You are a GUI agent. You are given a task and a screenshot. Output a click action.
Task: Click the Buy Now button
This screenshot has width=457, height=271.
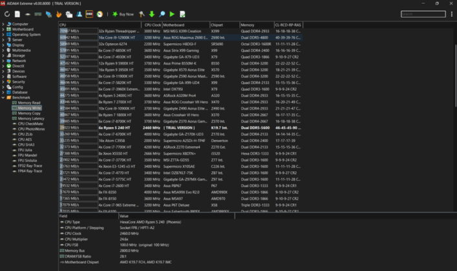coord(123,14)
